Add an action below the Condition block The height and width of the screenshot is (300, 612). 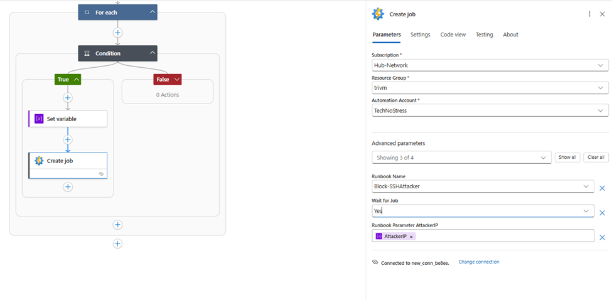[x=118, y=225]
